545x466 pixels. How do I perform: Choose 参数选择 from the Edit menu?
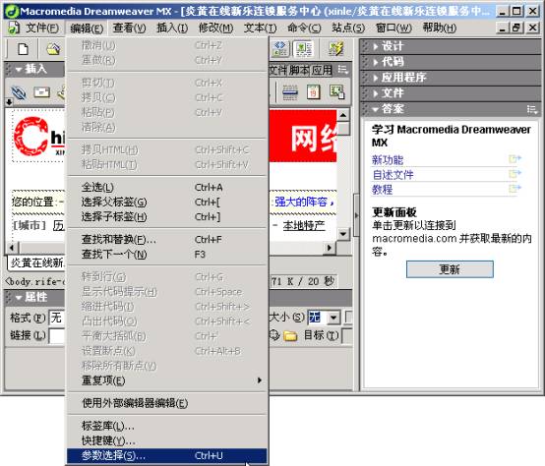(167, 455)
